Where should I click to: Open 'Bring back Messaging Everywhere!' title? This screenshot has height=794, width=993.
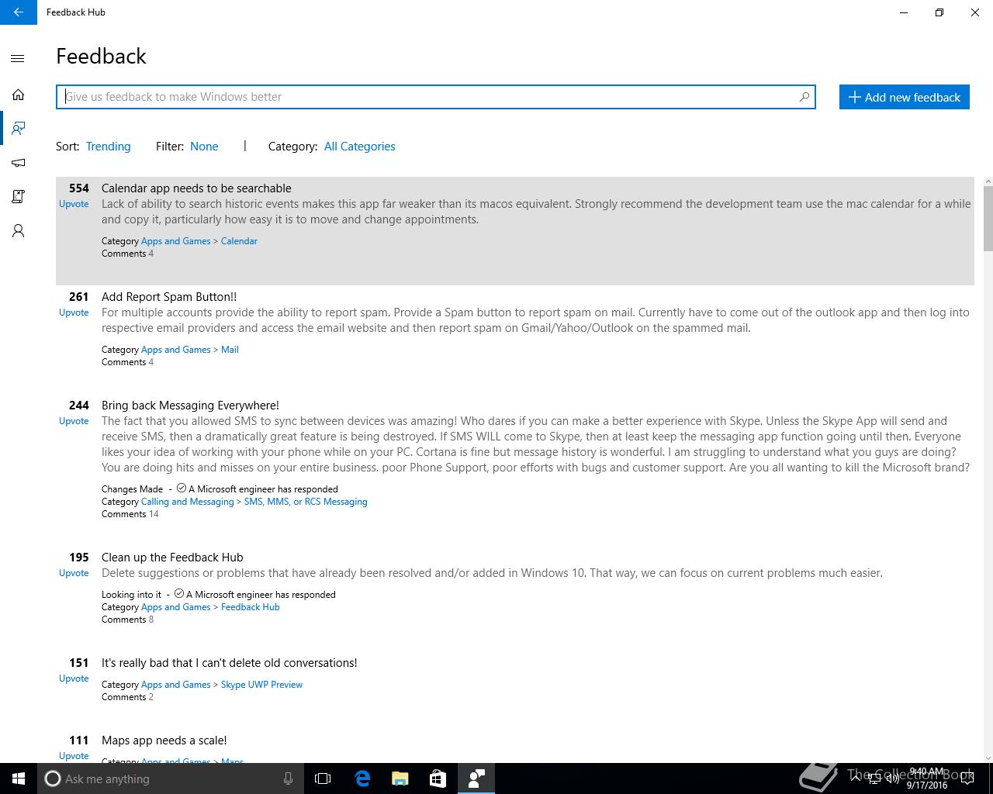pos(190,406)
